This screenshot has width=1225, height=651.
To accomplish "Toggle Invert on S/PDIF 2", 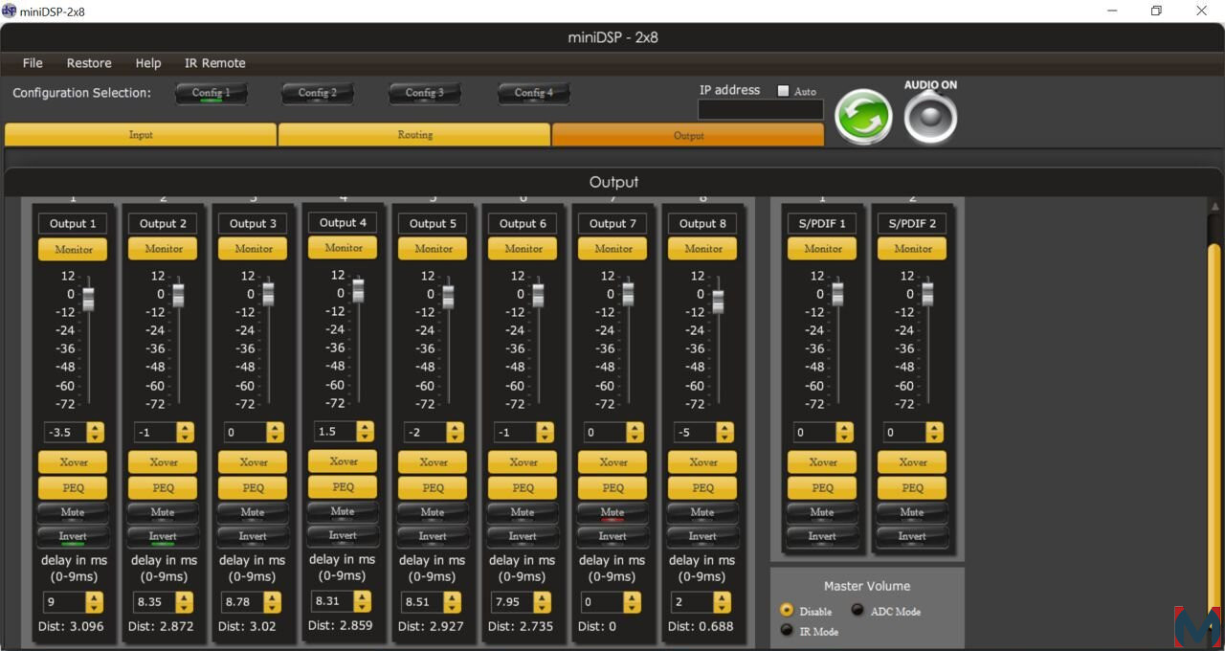I will tap(913, 537).
